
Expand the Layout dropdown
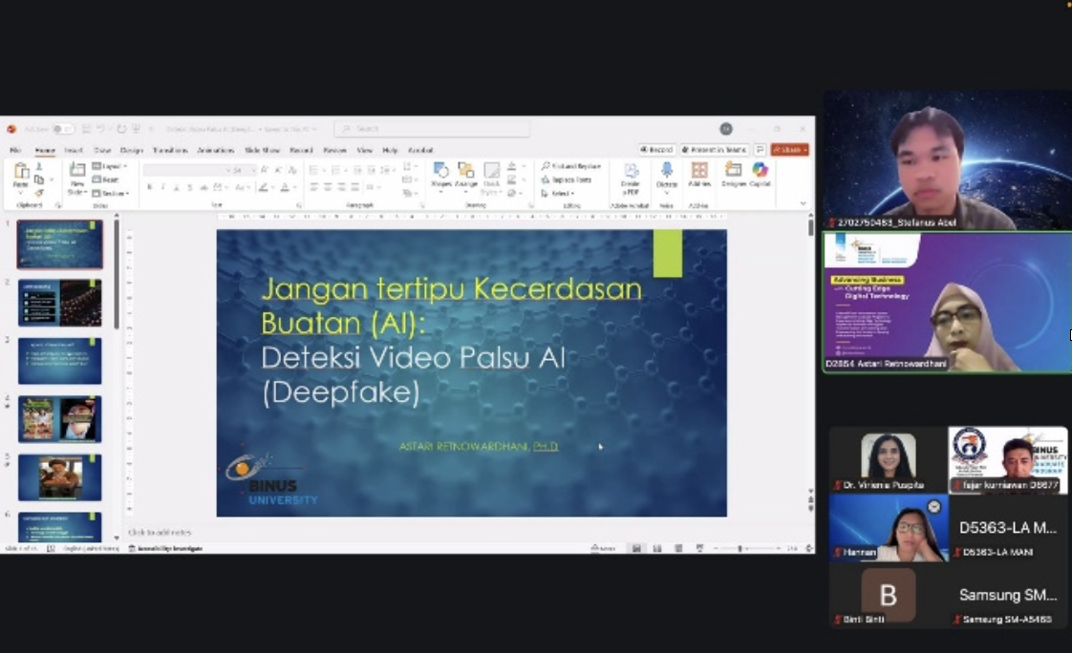click(109, 166)
